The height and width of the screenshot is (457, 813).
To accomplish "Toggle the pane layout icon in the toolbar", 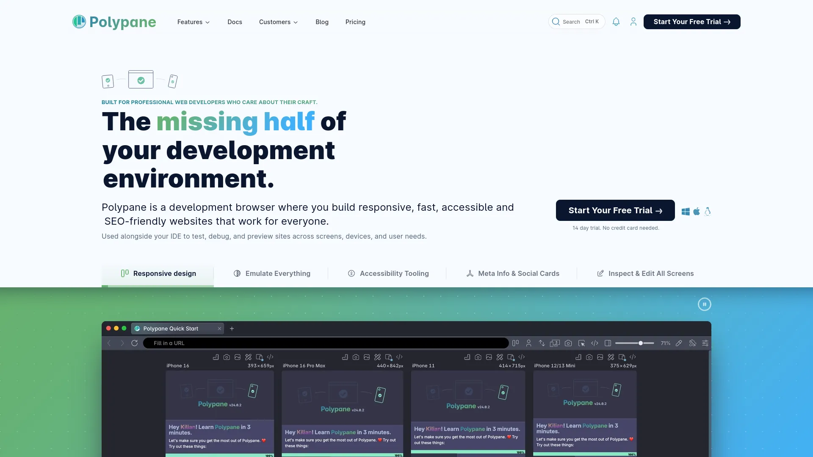I will click(x=515, y=343).
